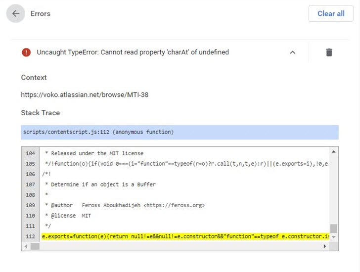The width and height of the screenshot is (360, 272).
Task: Delete the error using the trash icon
Action: click(329, 52)
